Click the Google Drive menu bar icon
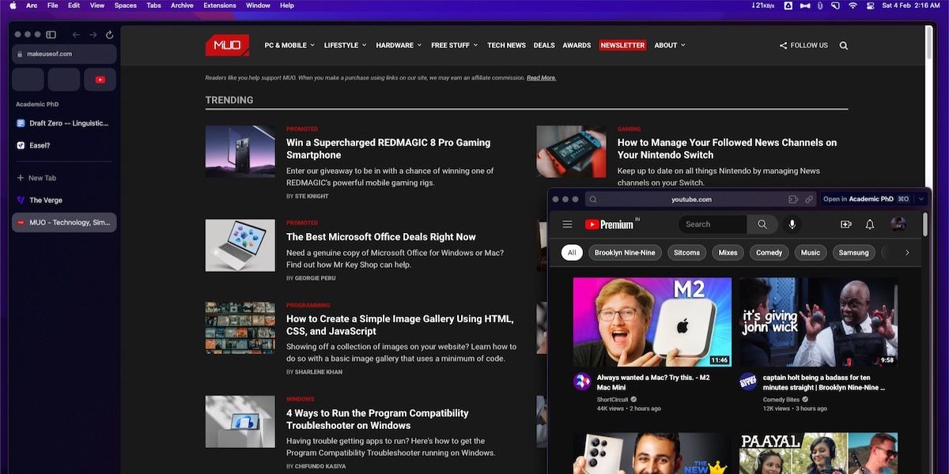This screenshot has width=949, height=474. coord(788,6)
